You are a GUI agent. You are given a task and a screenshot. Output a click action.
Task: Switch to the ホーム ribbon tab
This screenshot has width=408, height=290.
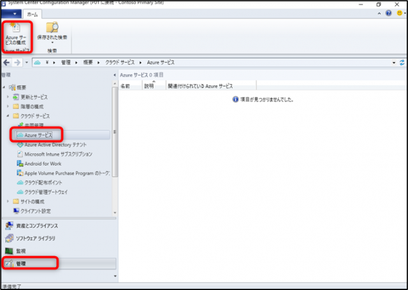33,14
